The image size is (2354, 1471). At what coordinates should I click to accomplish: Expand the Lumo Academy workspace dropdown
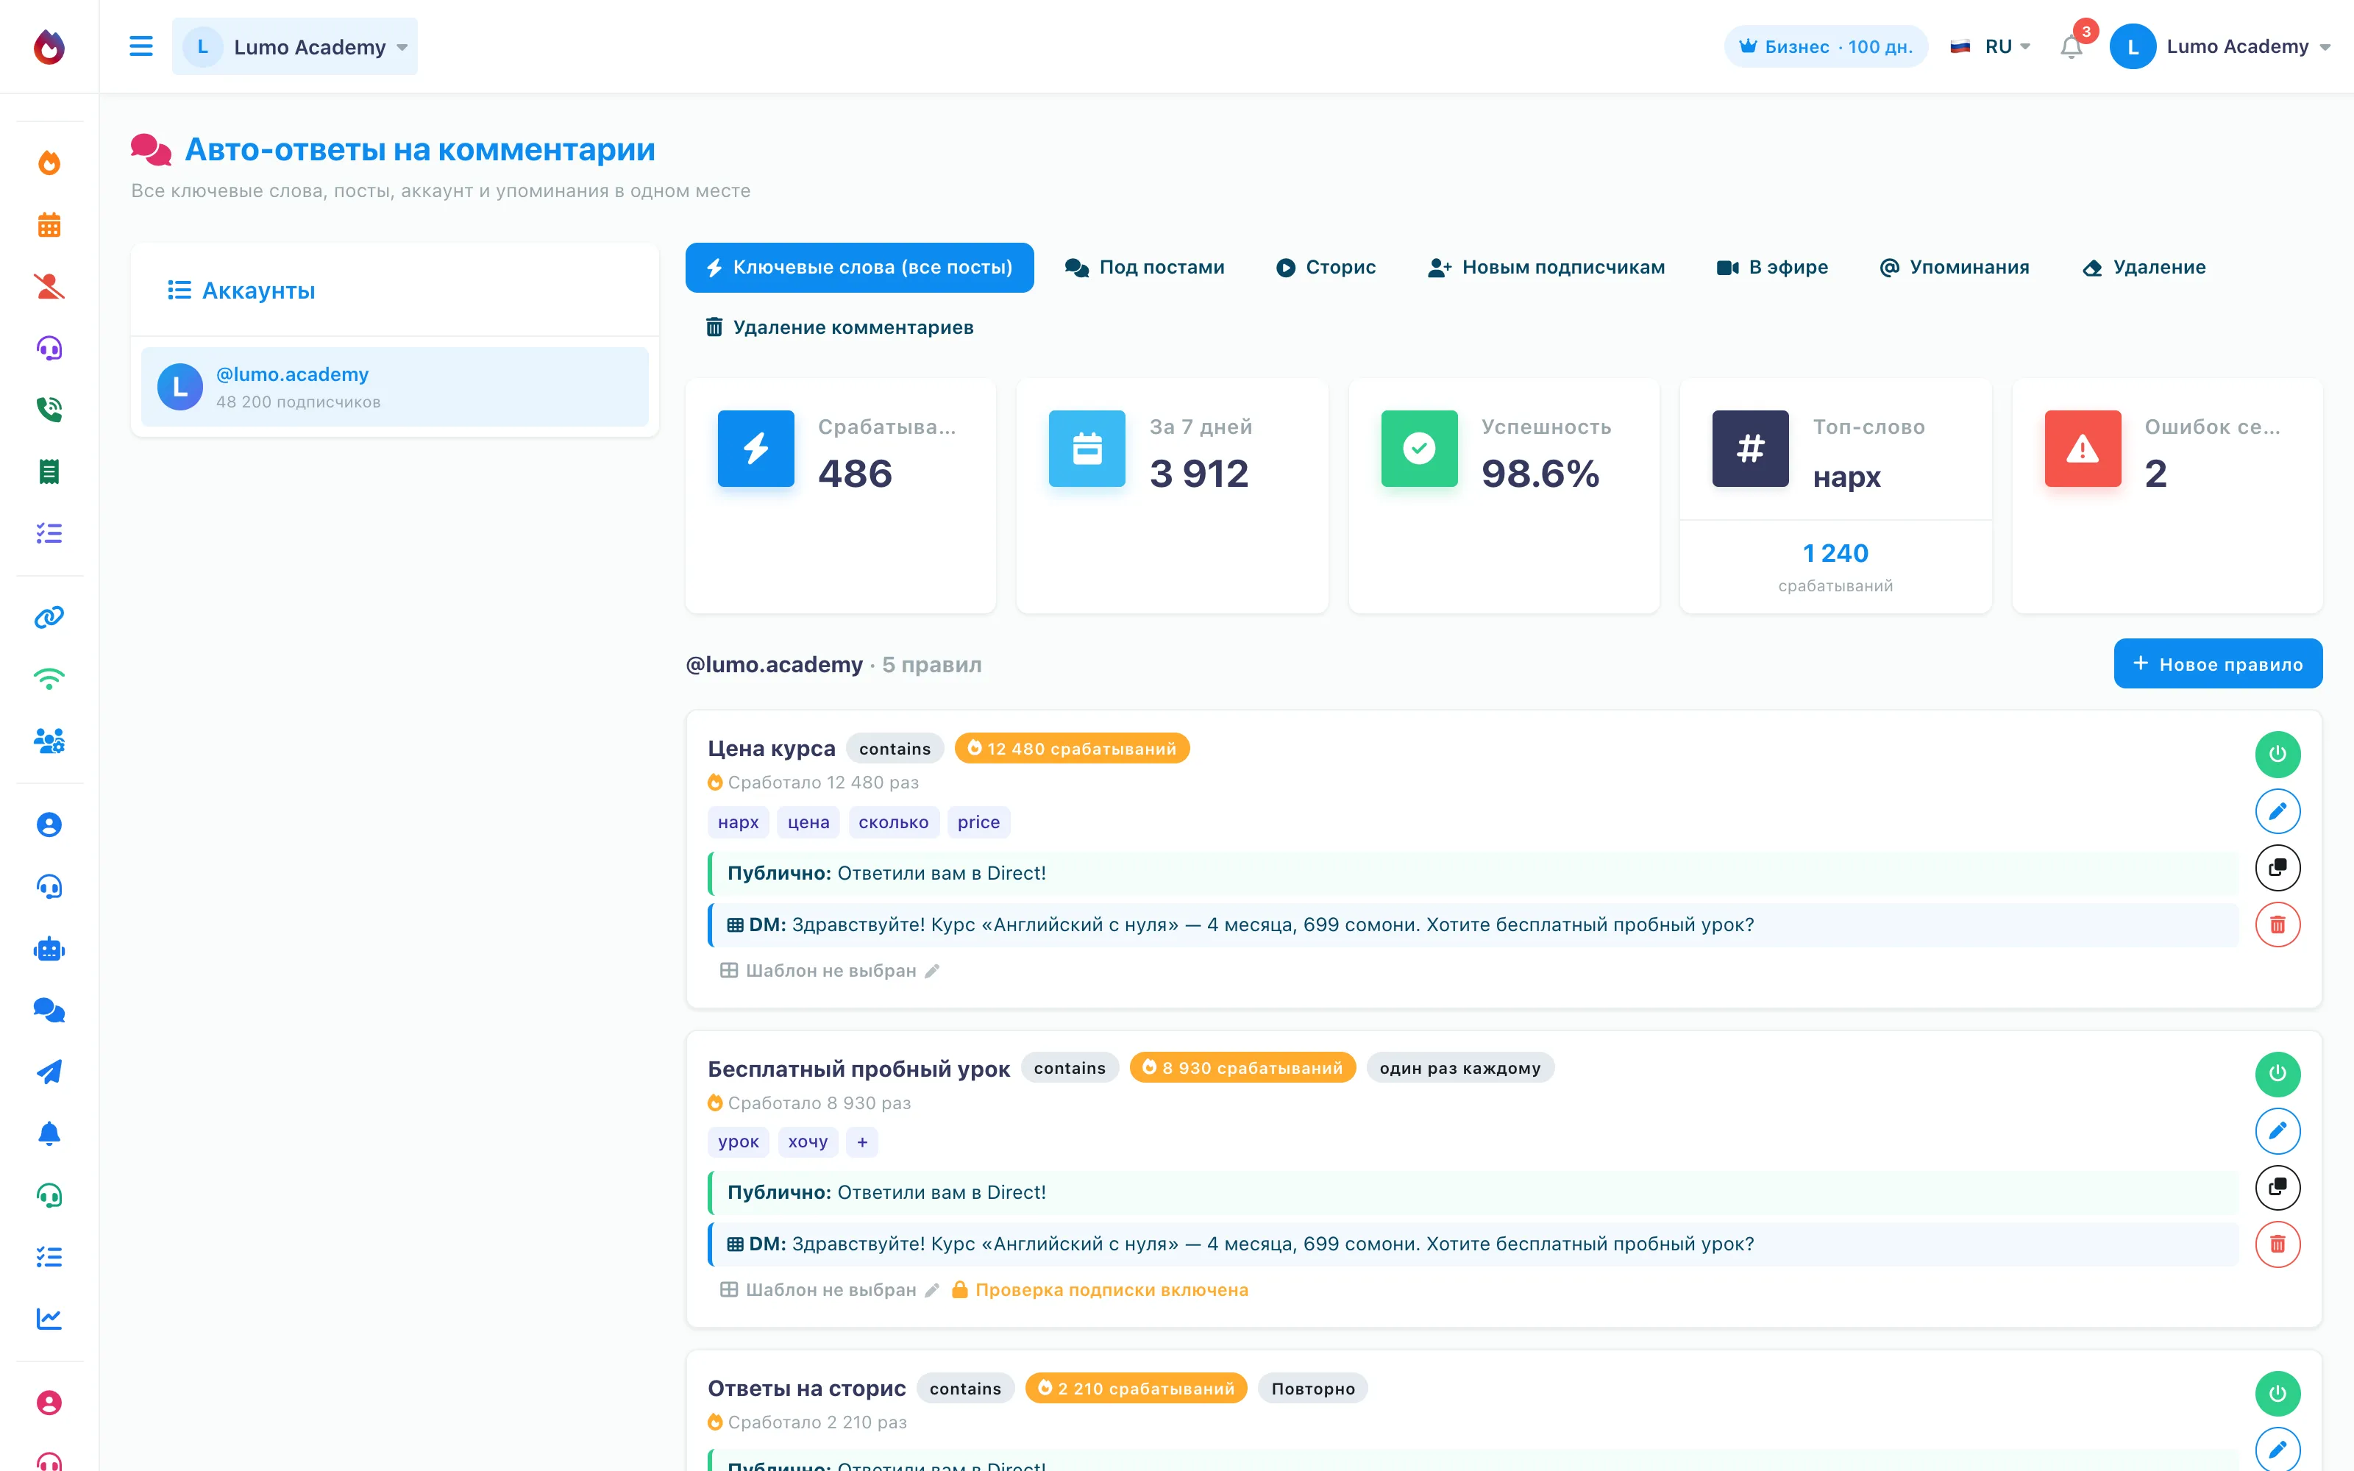pos(295,46)
